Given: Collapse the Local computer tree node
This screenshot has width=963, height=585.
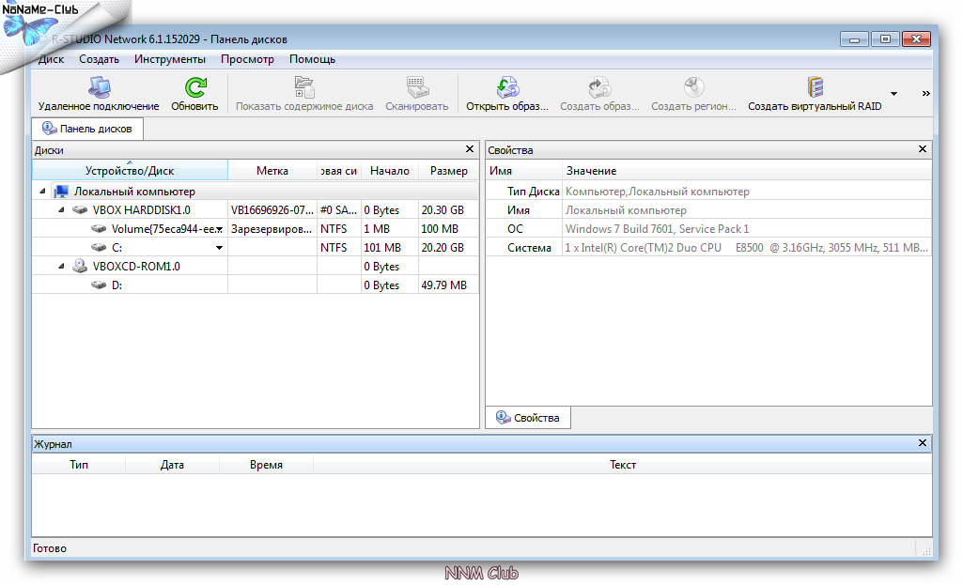Looking at the screenshot, I should pos(42,192).
